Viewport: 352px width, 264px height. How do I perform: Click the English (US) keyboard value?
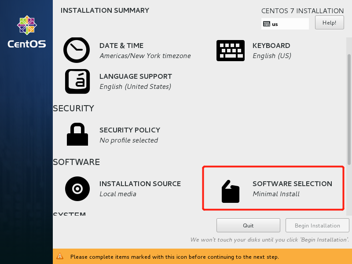click(x=272, y=56)
